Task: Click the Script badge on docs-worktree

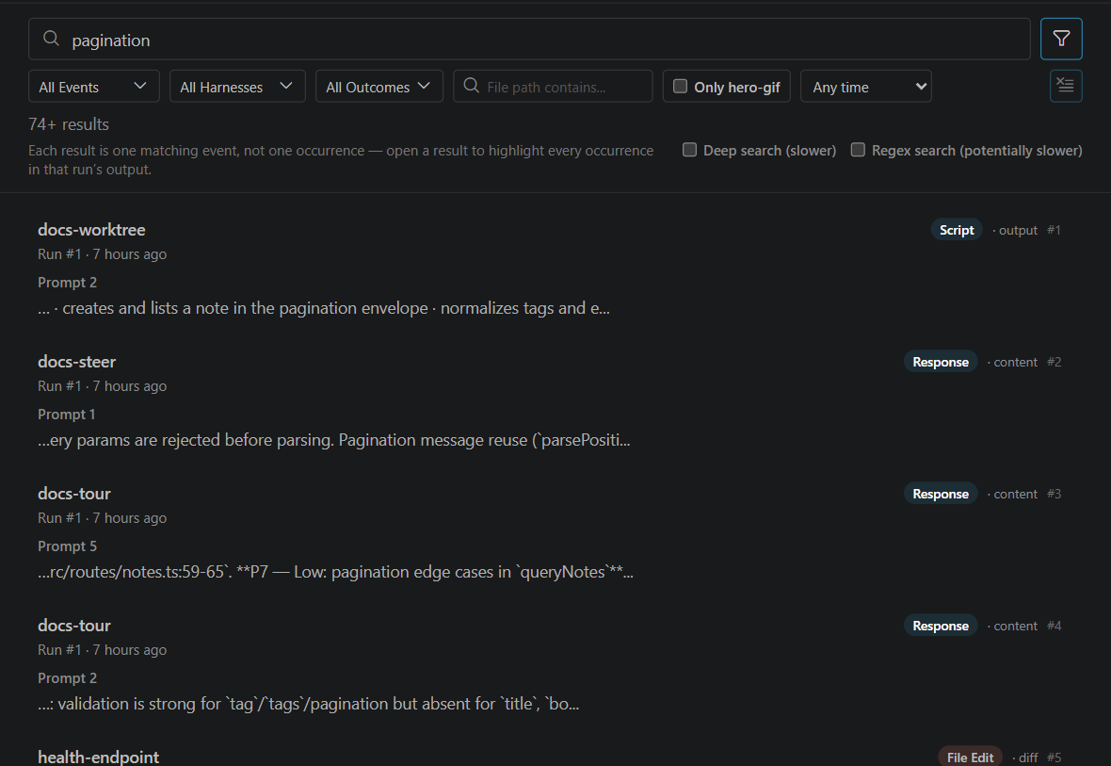Action: click(957, 230)
